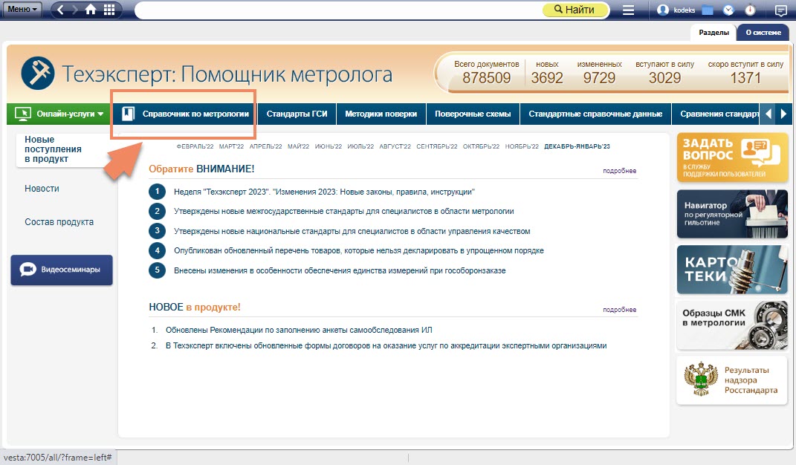
Task: Open the Картотеки banner
Action: 732,270
